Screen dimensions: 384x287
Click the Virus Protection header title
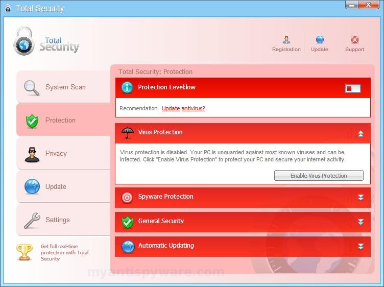(160, 132)
